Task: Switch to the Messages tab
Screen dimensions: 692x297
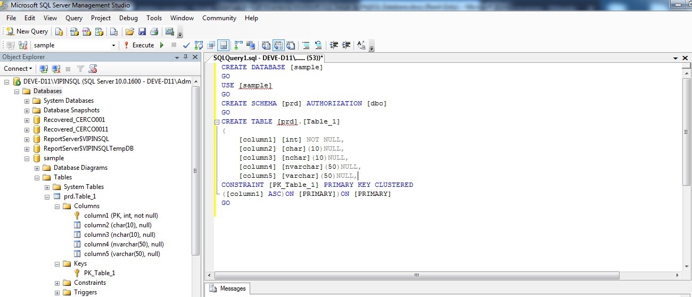Action: tap(228, 288)
